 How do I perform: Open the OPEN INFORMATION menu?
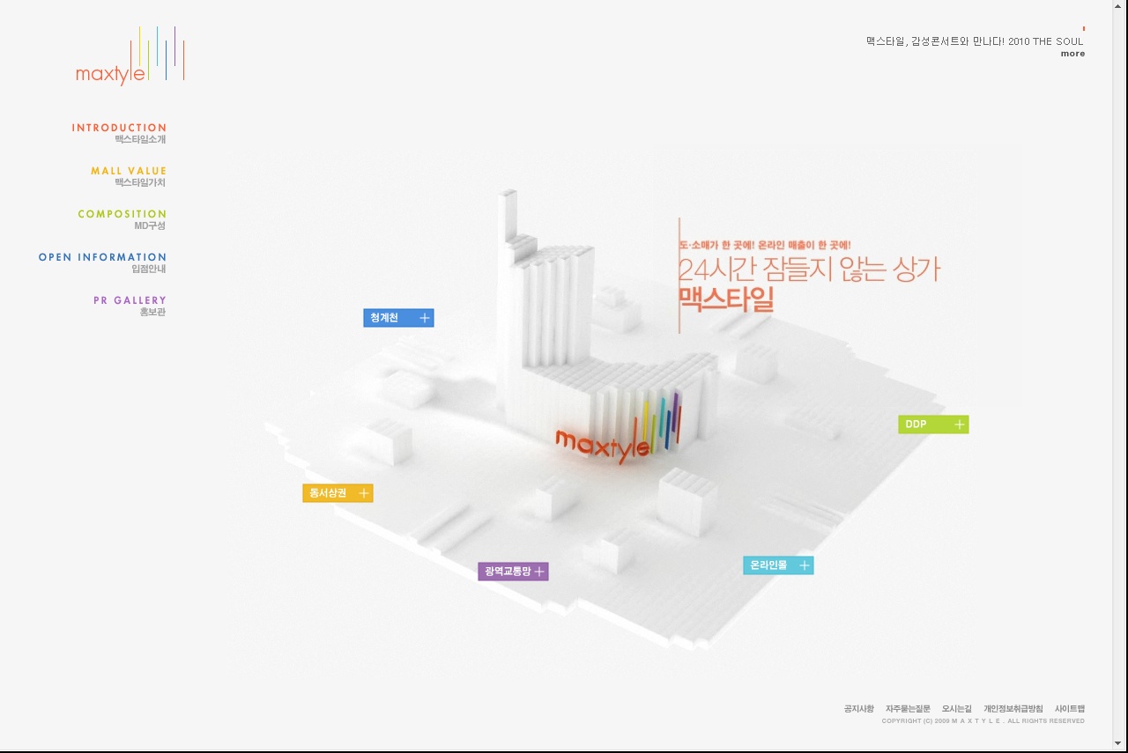coord(102,262)
